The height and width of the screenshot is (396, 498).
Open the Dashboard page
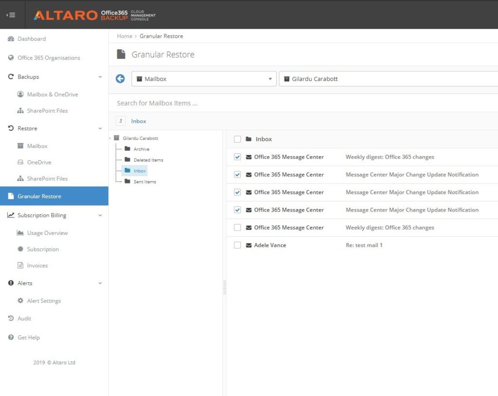tap(32, 39)
